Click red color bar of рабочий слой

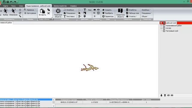[184, 23]
